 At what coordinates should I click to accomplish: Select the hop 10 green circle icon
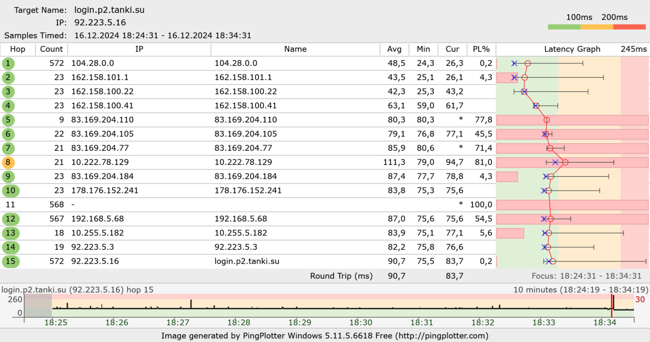(10, 190)
